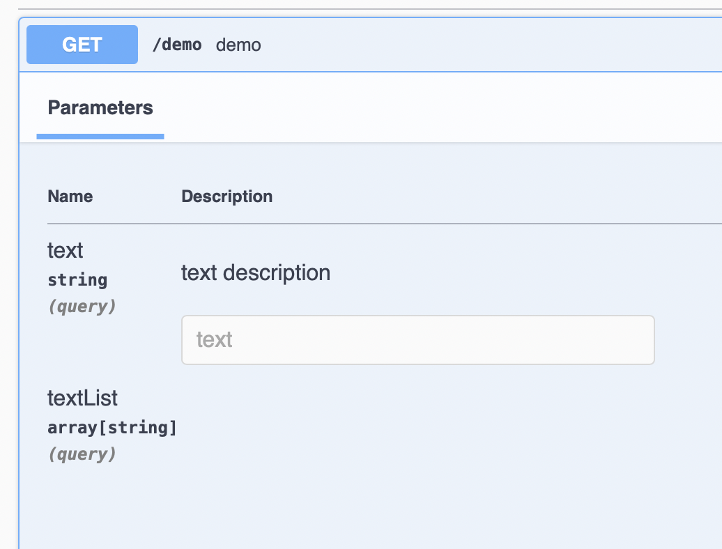Click the "string" type label
This screenshot has height=549, width=722.
tap(77, 280)
